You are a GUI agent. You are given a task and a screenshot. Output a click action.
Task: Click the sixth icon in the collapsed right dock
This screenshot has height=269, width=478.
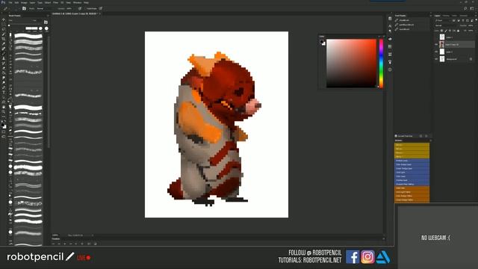point(390,55)
